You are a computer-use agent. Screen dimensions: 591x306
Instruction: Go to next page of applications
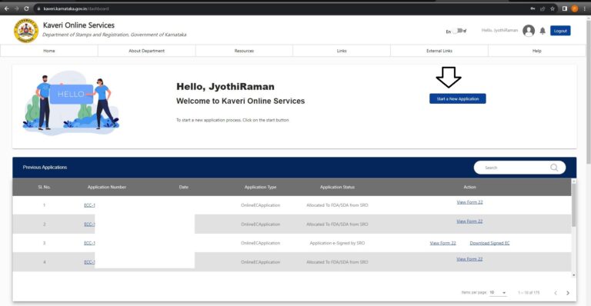coord(568,293)
